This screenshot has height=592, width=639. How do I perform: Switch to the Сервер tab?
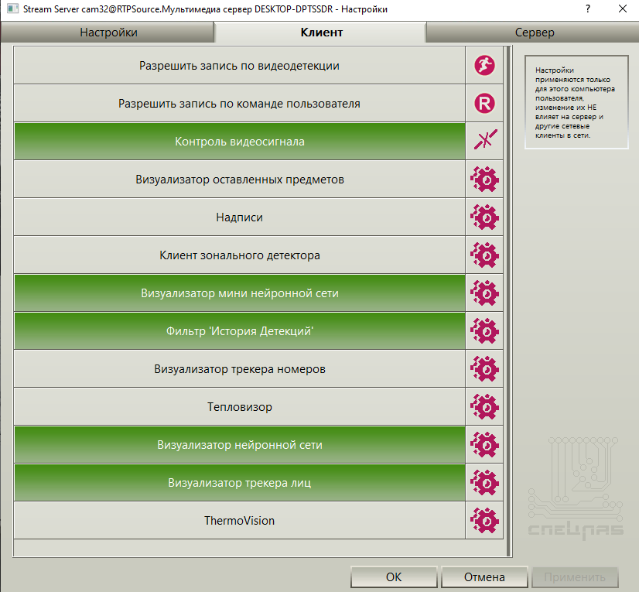534,33
